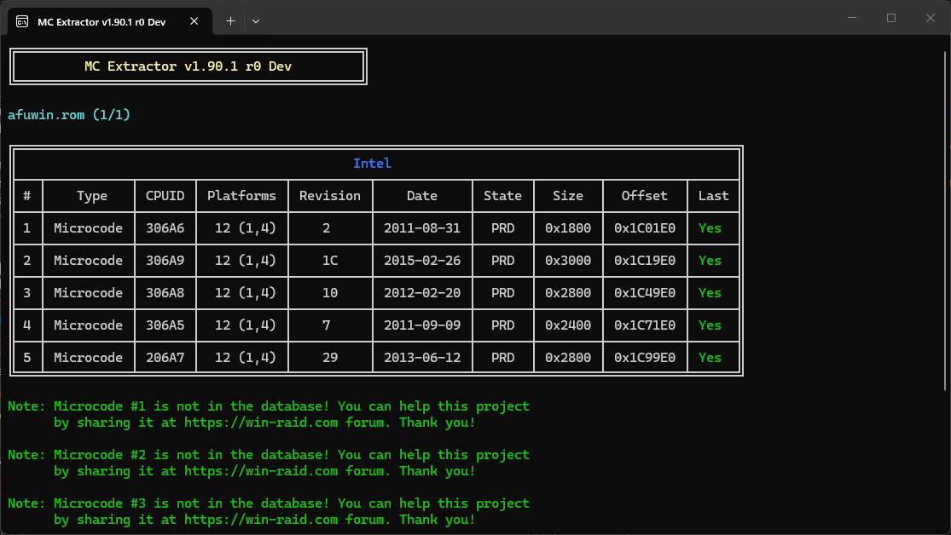Click CPUID value 306A5
The image size is (951, 535).
(x=165, y=325)
